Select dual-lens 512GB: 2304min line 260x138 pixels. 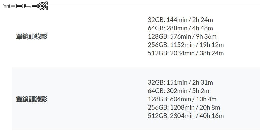point(186,116)
